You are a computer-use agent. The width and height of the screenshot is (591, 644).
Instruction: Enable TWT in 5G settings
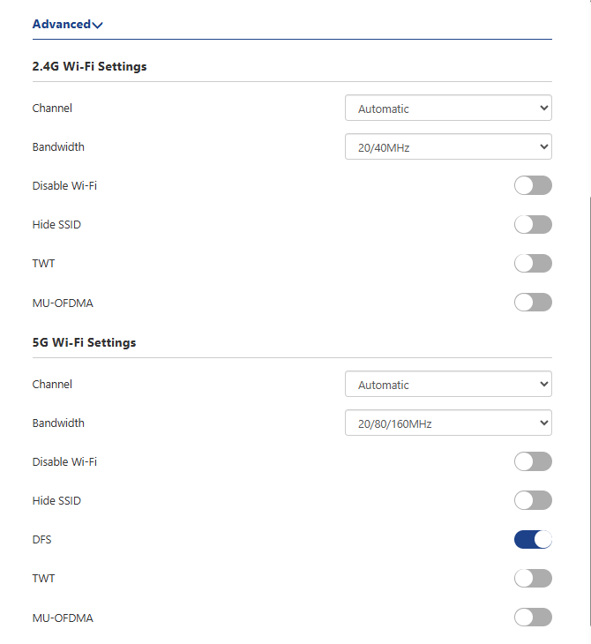point(533,578)
